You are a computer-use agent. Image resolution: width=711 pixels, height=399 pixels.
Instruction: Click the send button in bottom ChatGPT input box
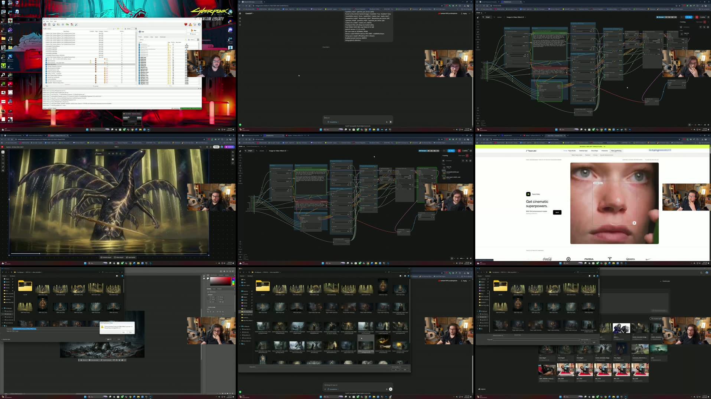[x=390, y=389]
